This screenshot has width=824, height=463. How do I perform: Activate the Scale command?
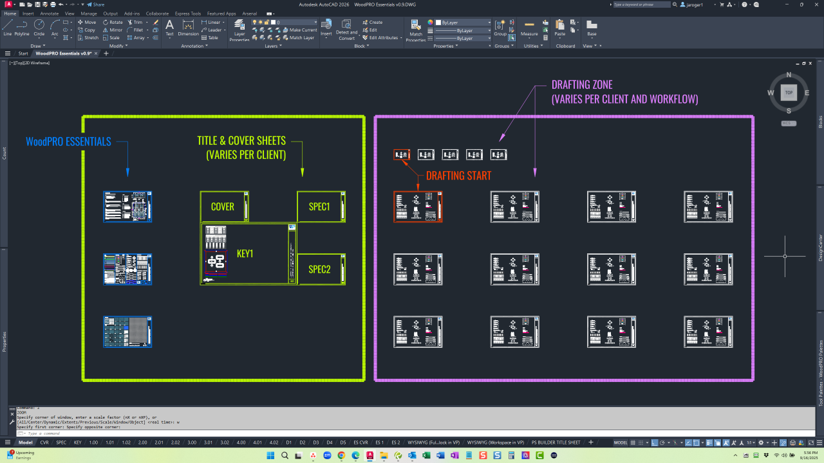tap(111, 38)
